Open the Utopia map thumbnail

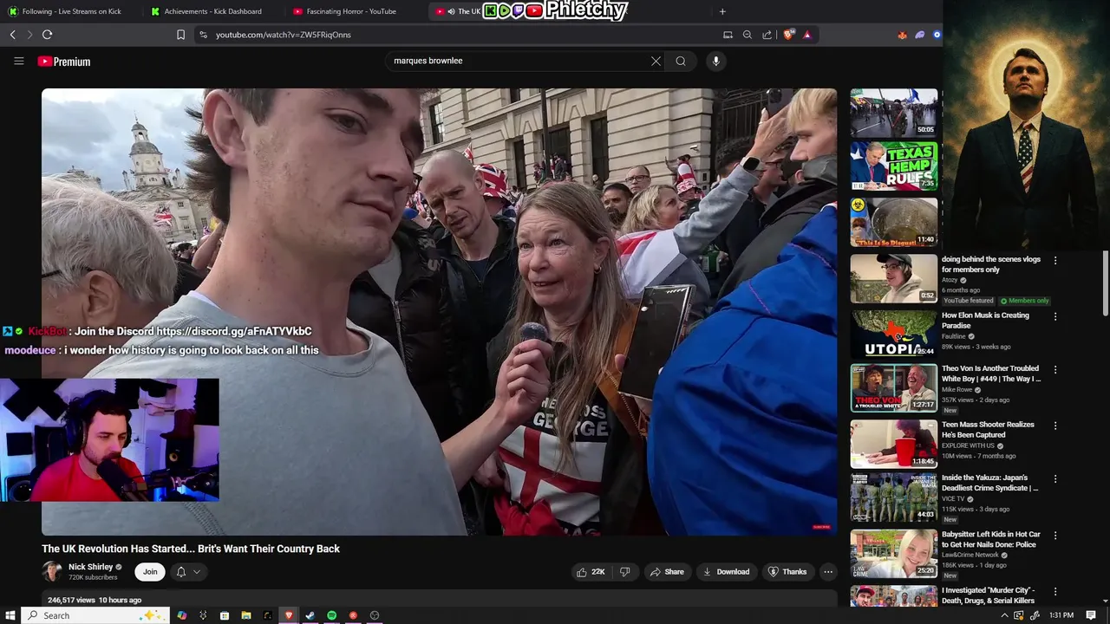(x=893, y=334)
